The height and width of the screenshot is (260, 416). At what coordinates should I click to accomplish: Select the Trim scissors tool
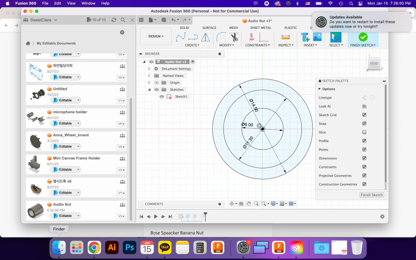tap(234, 37)
